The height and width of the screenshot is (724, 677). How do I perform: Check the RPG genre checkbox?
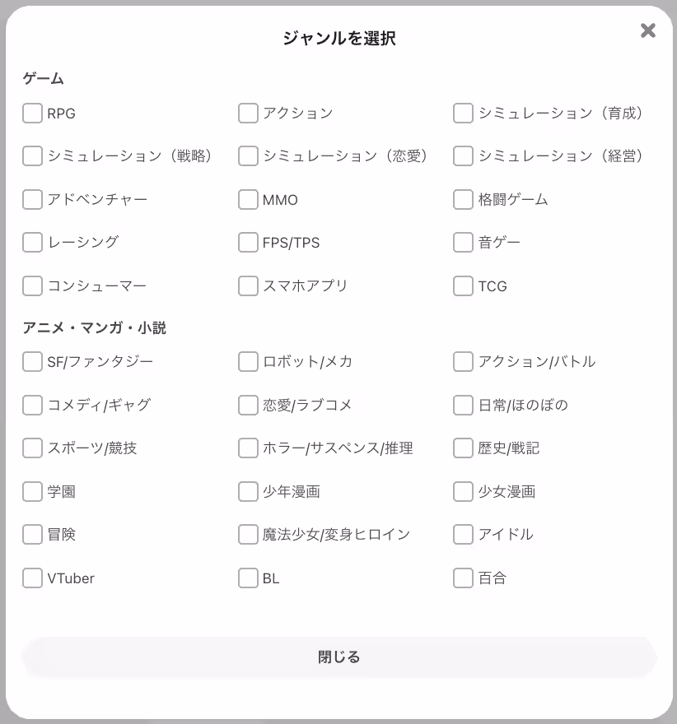[32, 113]
